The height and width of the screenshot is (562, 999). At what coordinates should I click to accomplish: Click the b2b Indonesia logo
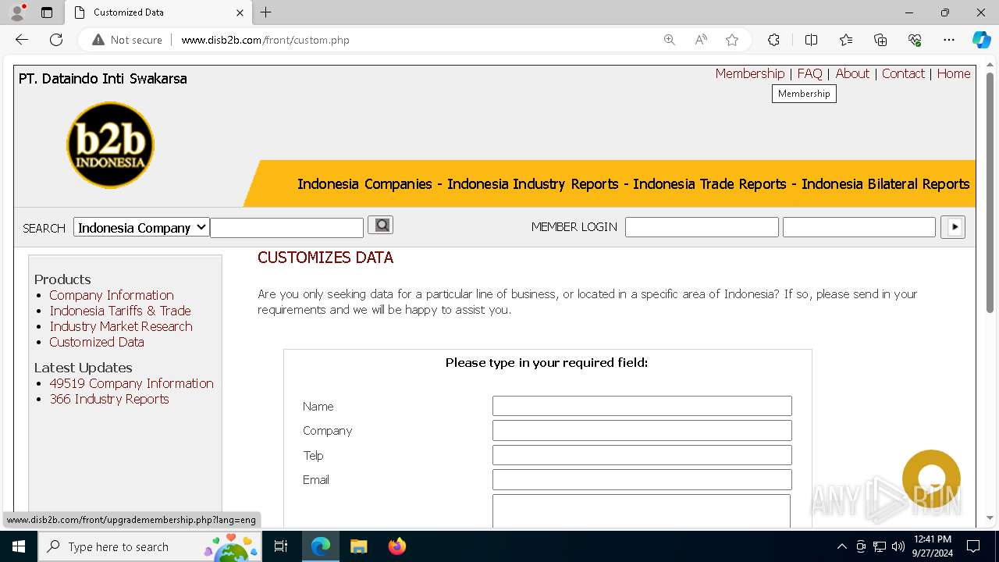coord(110,145)
